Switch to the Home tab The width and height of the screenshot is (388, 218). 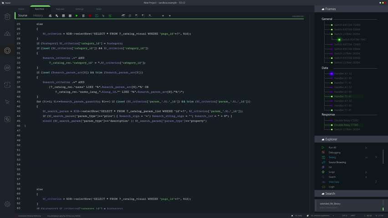pos(21,9)
